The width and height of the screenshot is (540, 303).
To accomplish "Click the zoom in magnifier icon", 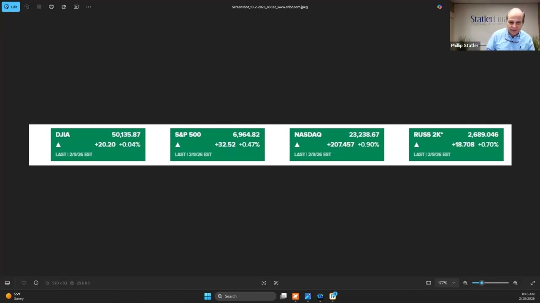I will pyautogui.click(x=515, y=283).
